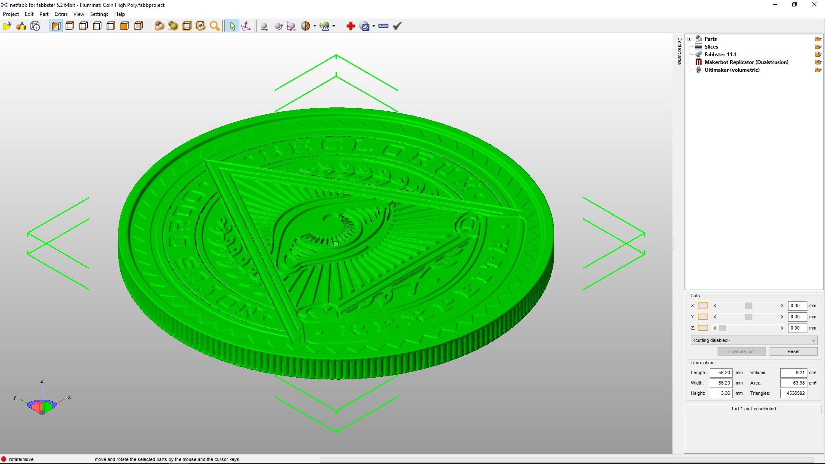Add a primitive part using the shapes icon
Viewport: 825px width, 464px height.
coord(21,26)
